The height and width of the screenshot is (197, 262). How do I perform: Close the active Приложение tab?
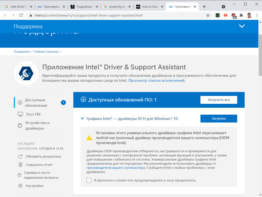pyautogui.click(x=195, y=7)
